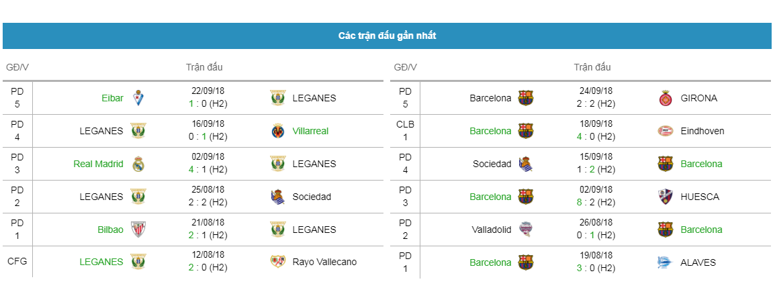
Task: Open the Villarreal team link
Action: click(310, 131)
